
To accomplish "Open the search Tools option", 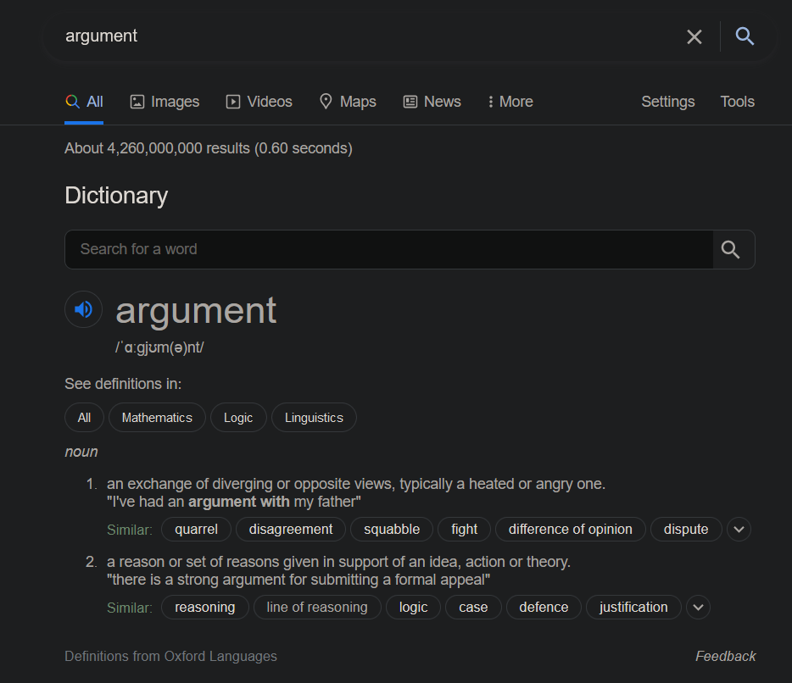I will tap(737, 102).
